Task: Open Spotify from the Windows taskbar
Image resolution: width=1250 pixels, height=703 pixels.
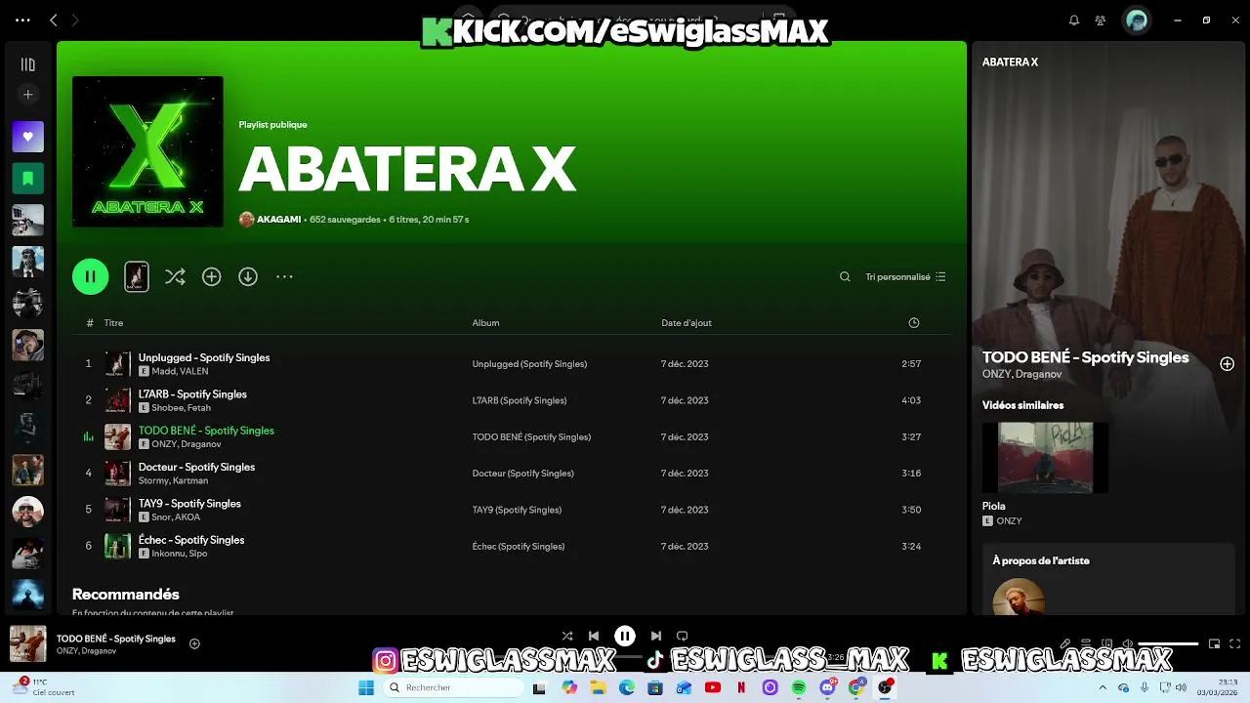Action: point(799,687)
